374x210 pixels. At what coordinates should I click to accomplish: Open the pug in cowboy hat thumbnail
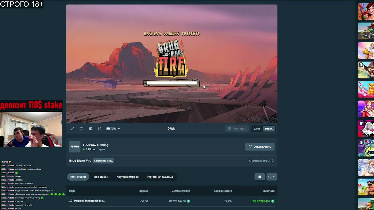coord(366,70)
